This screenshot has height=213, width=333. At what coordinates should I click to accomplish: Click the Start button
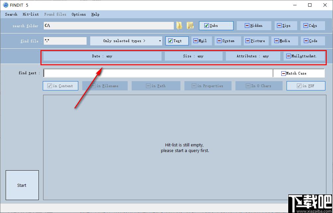click(x=22, y=185)
